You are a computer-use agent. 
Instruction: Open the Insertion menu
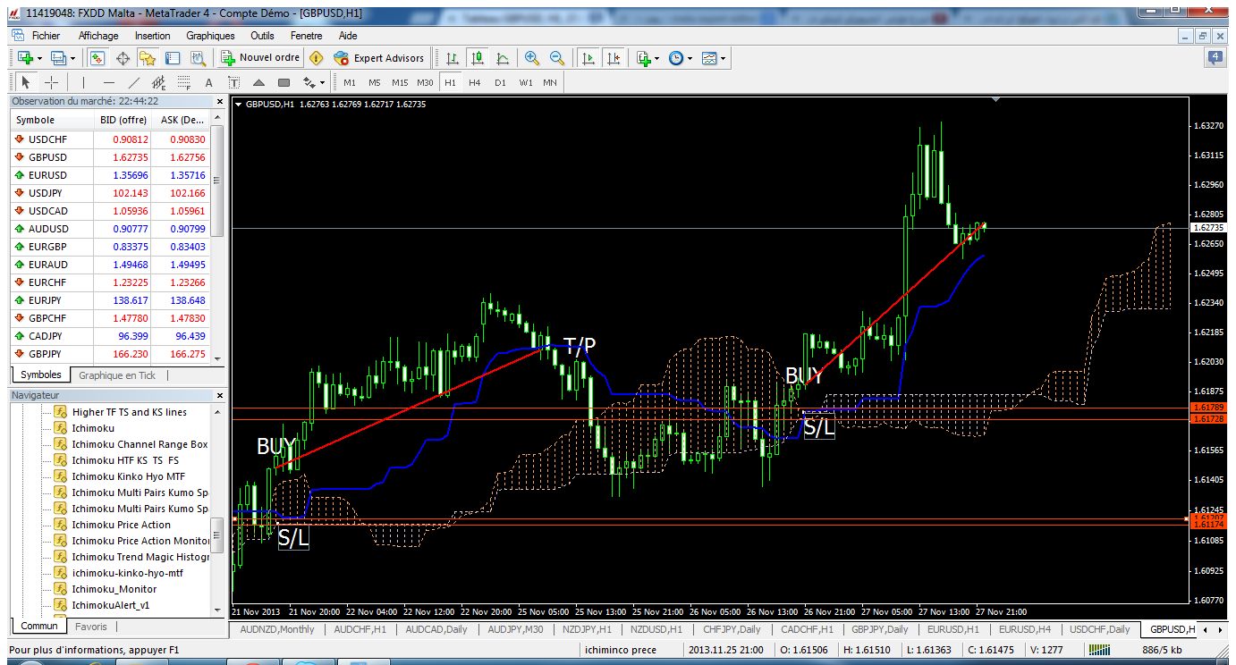tap(153, 36)
